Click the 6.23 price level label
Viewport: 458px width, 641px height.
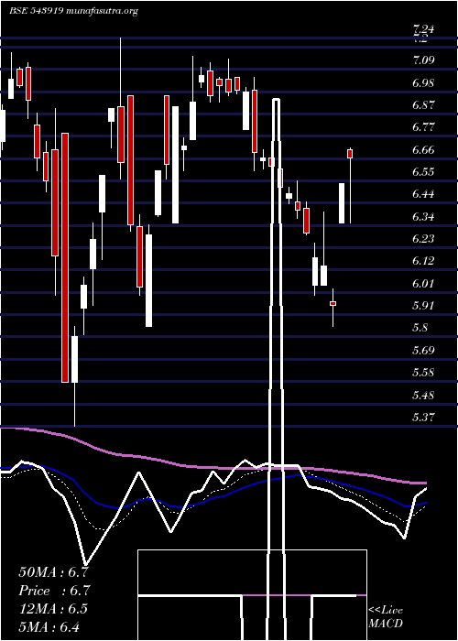click(423, 239)
